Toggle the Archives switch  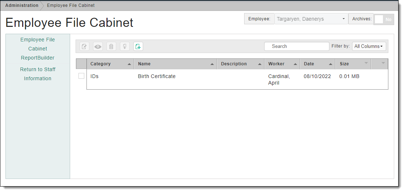pos(384,19)
